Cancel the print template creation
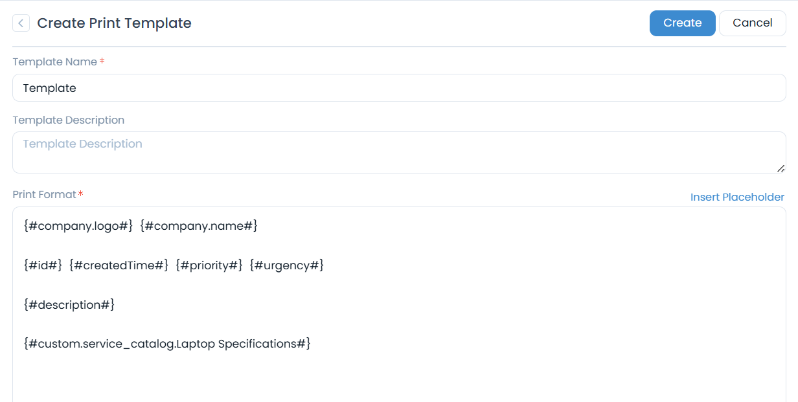The image size is (798, 402). coord(752,23)
